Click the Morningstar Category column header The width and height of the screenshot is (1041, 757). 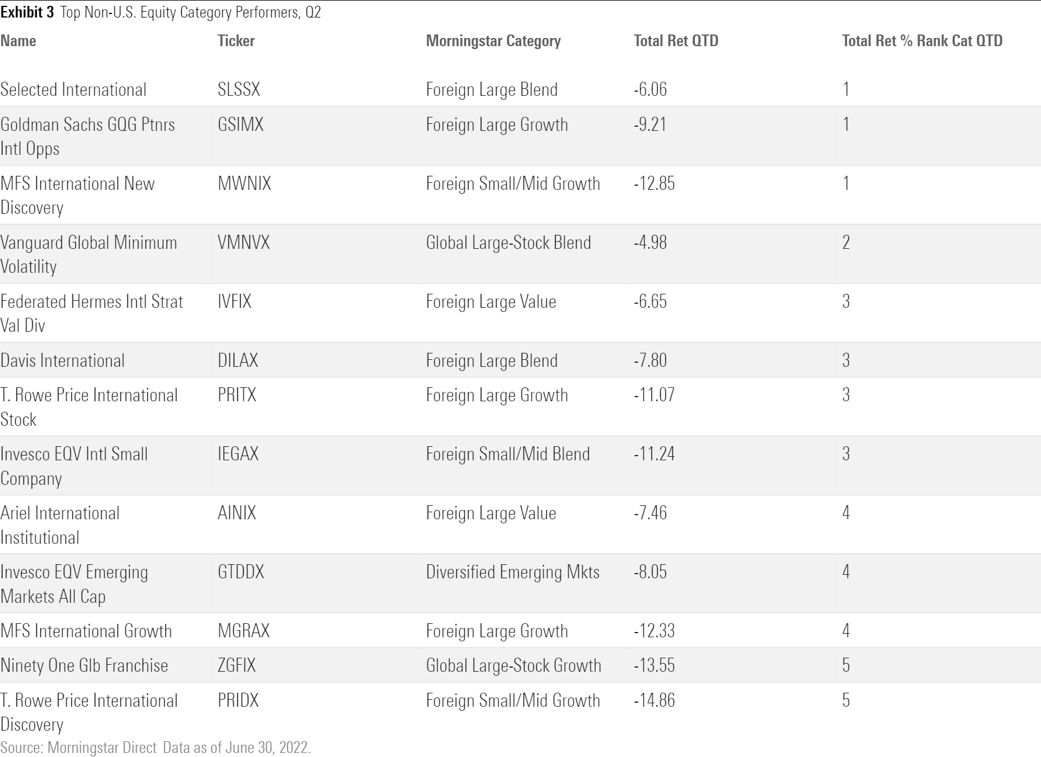[x=493, y=41]
